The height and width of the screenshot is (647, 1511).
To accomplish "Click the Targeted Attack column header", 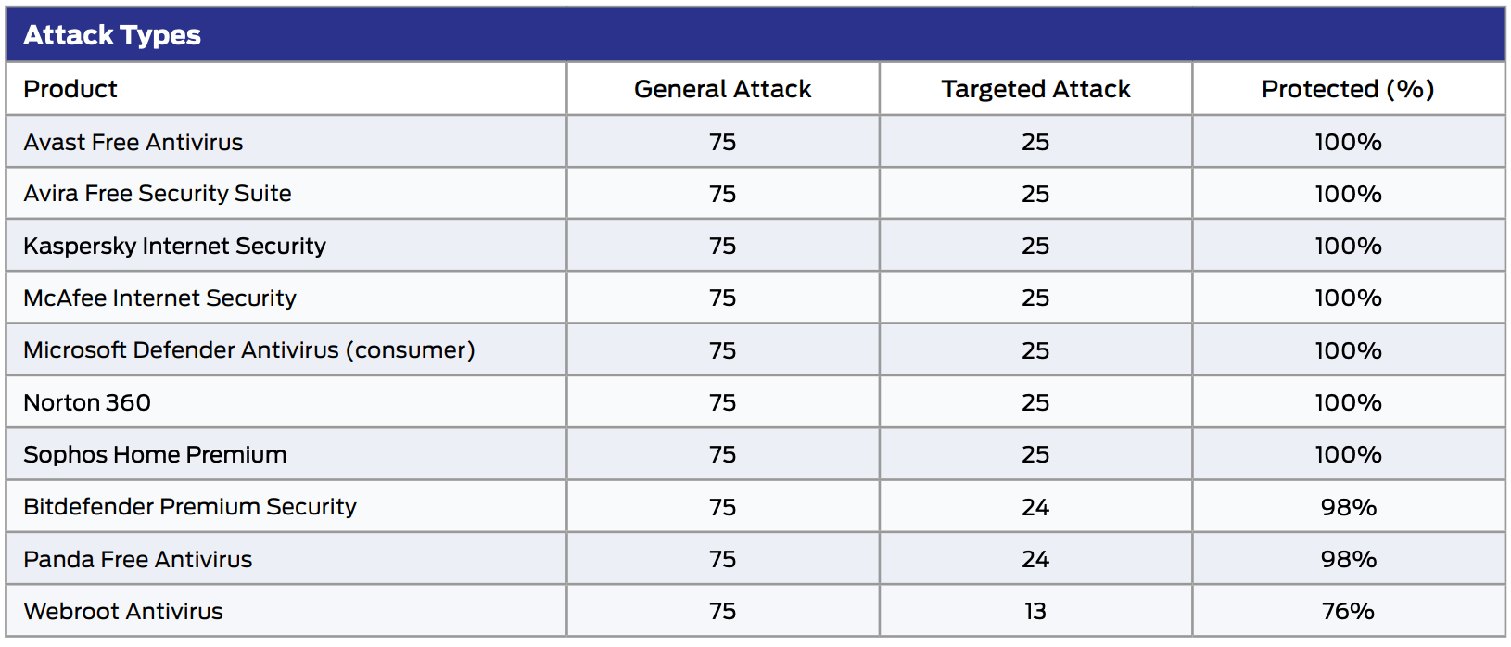I will click(1035, 89).
